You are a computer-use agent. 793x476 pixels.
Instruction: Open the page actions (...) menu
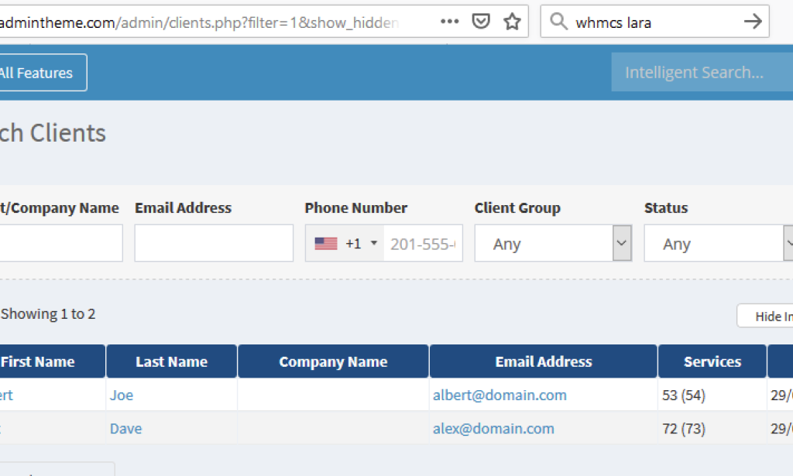[449, 22]
